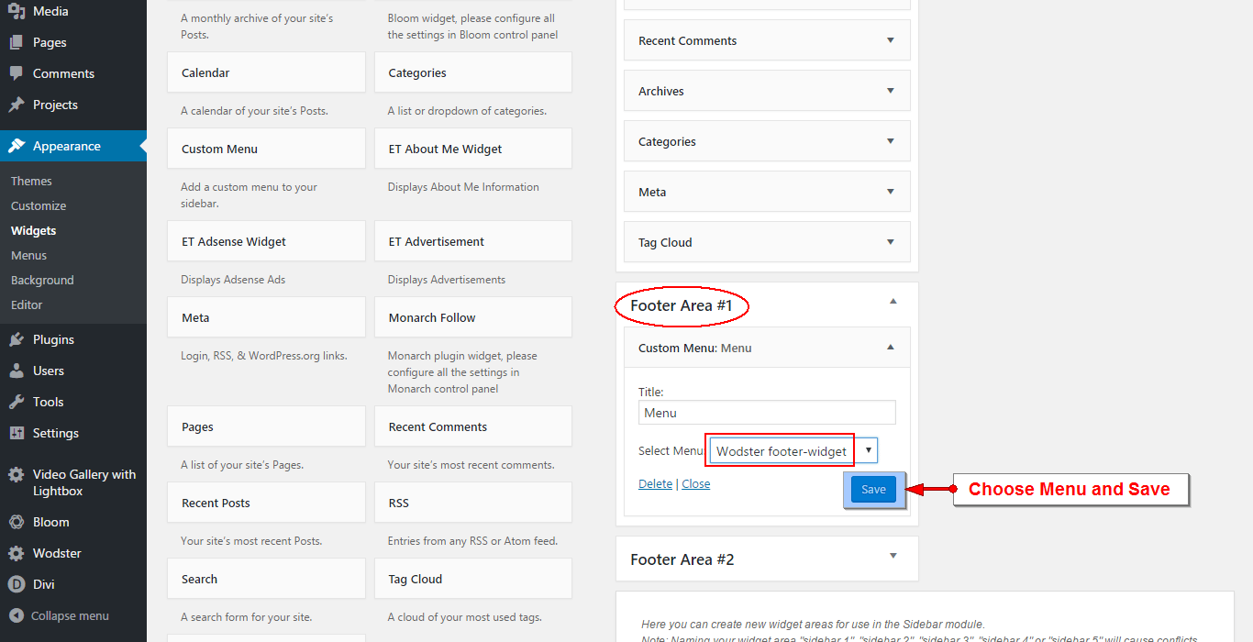This screenshot has height=642, width=1253.
Task: Click the Title input field
Action: (767, 413)
